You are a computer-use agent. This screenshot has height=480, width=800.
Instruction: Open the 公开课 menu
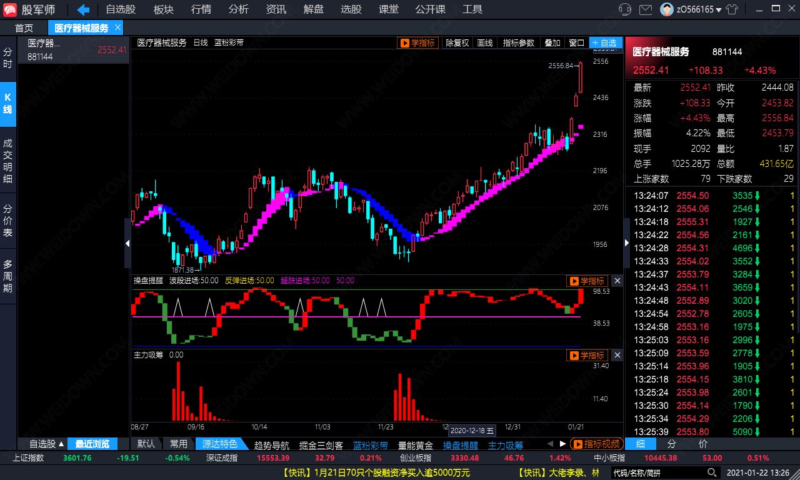[431, 9]
